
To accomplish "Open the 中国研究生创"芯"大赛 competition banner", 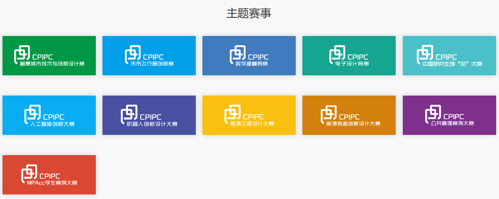I will click(449, 55).
